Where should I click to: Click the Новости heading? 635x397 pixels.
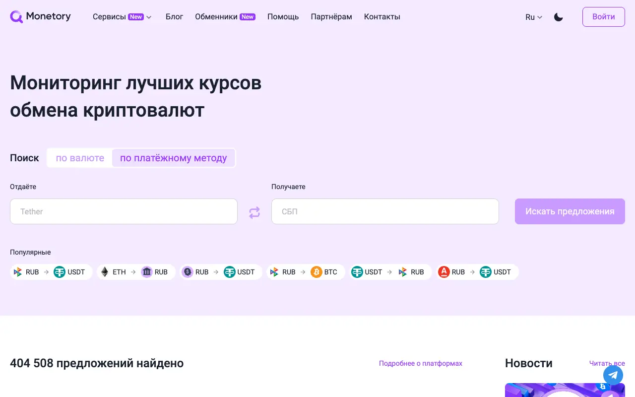529,363
